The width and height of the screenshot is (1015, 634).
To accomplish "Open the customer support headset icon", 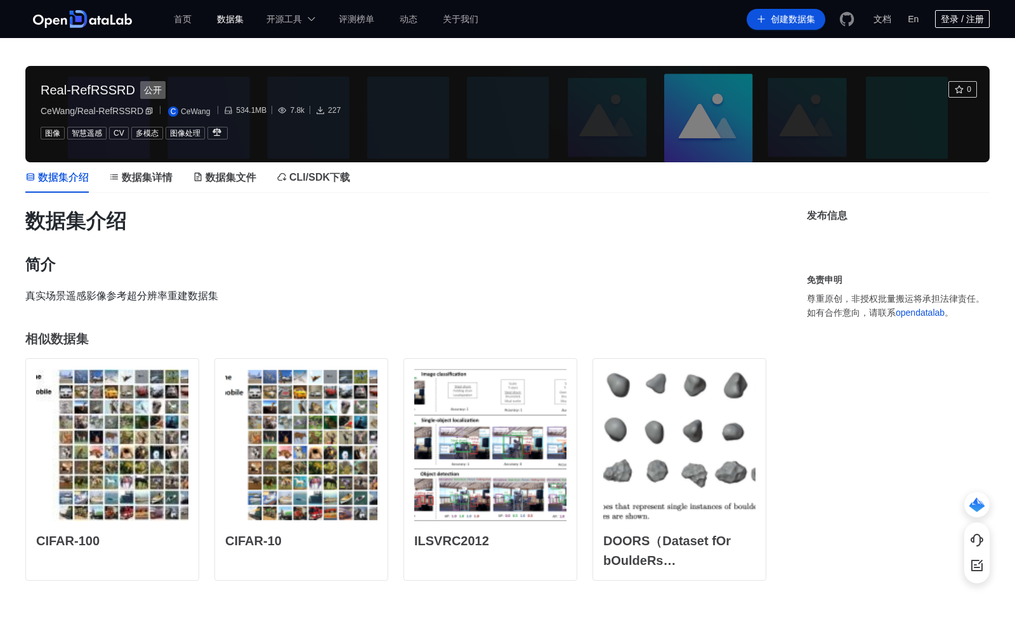I will 977,540.
